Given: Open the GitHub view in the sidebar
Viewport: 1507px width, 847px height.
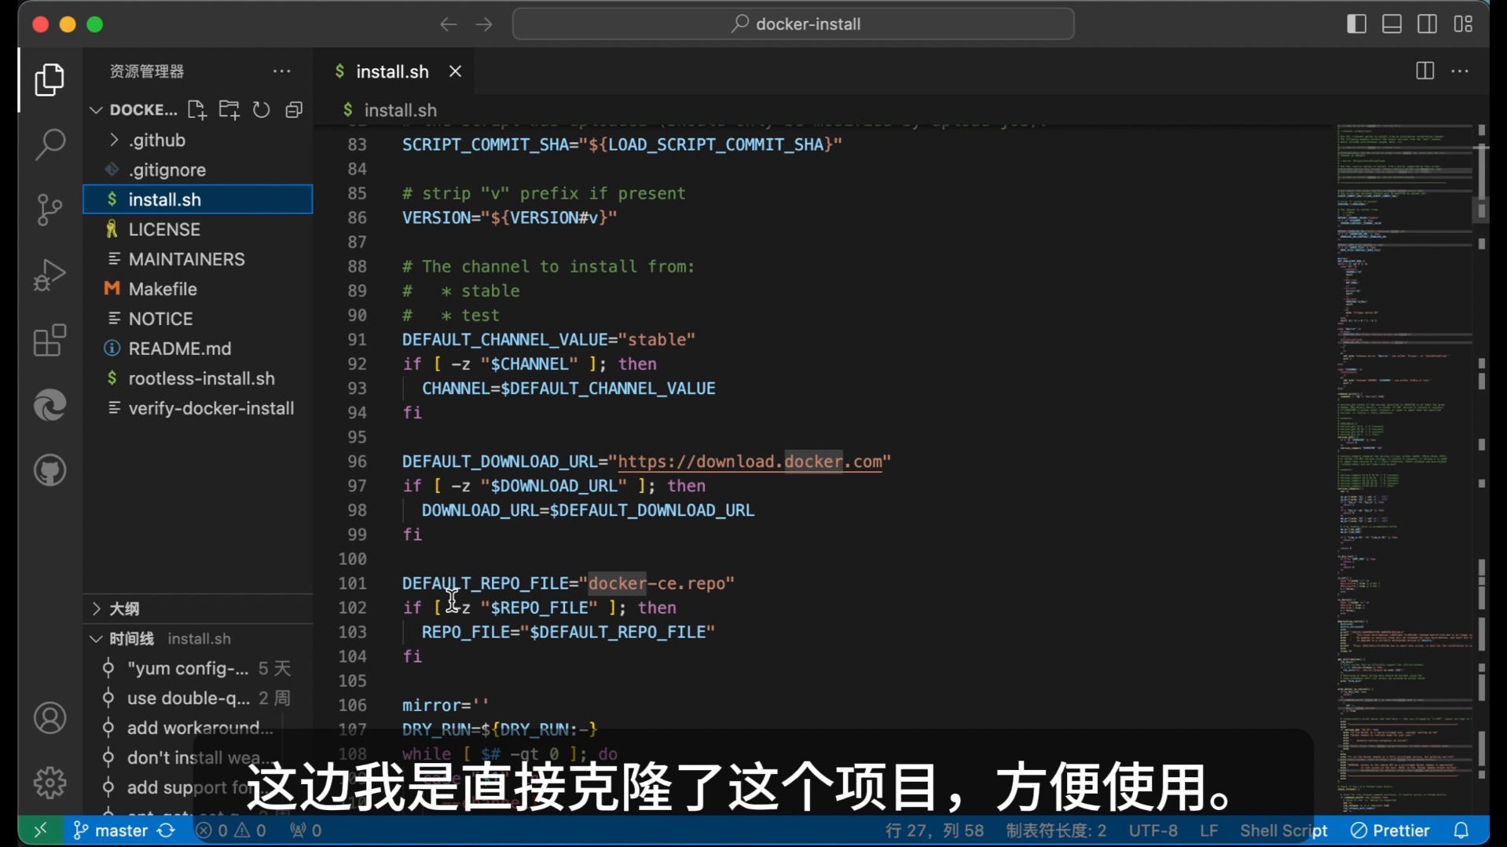Looking at the screenshot, I should tap(49, 469).
